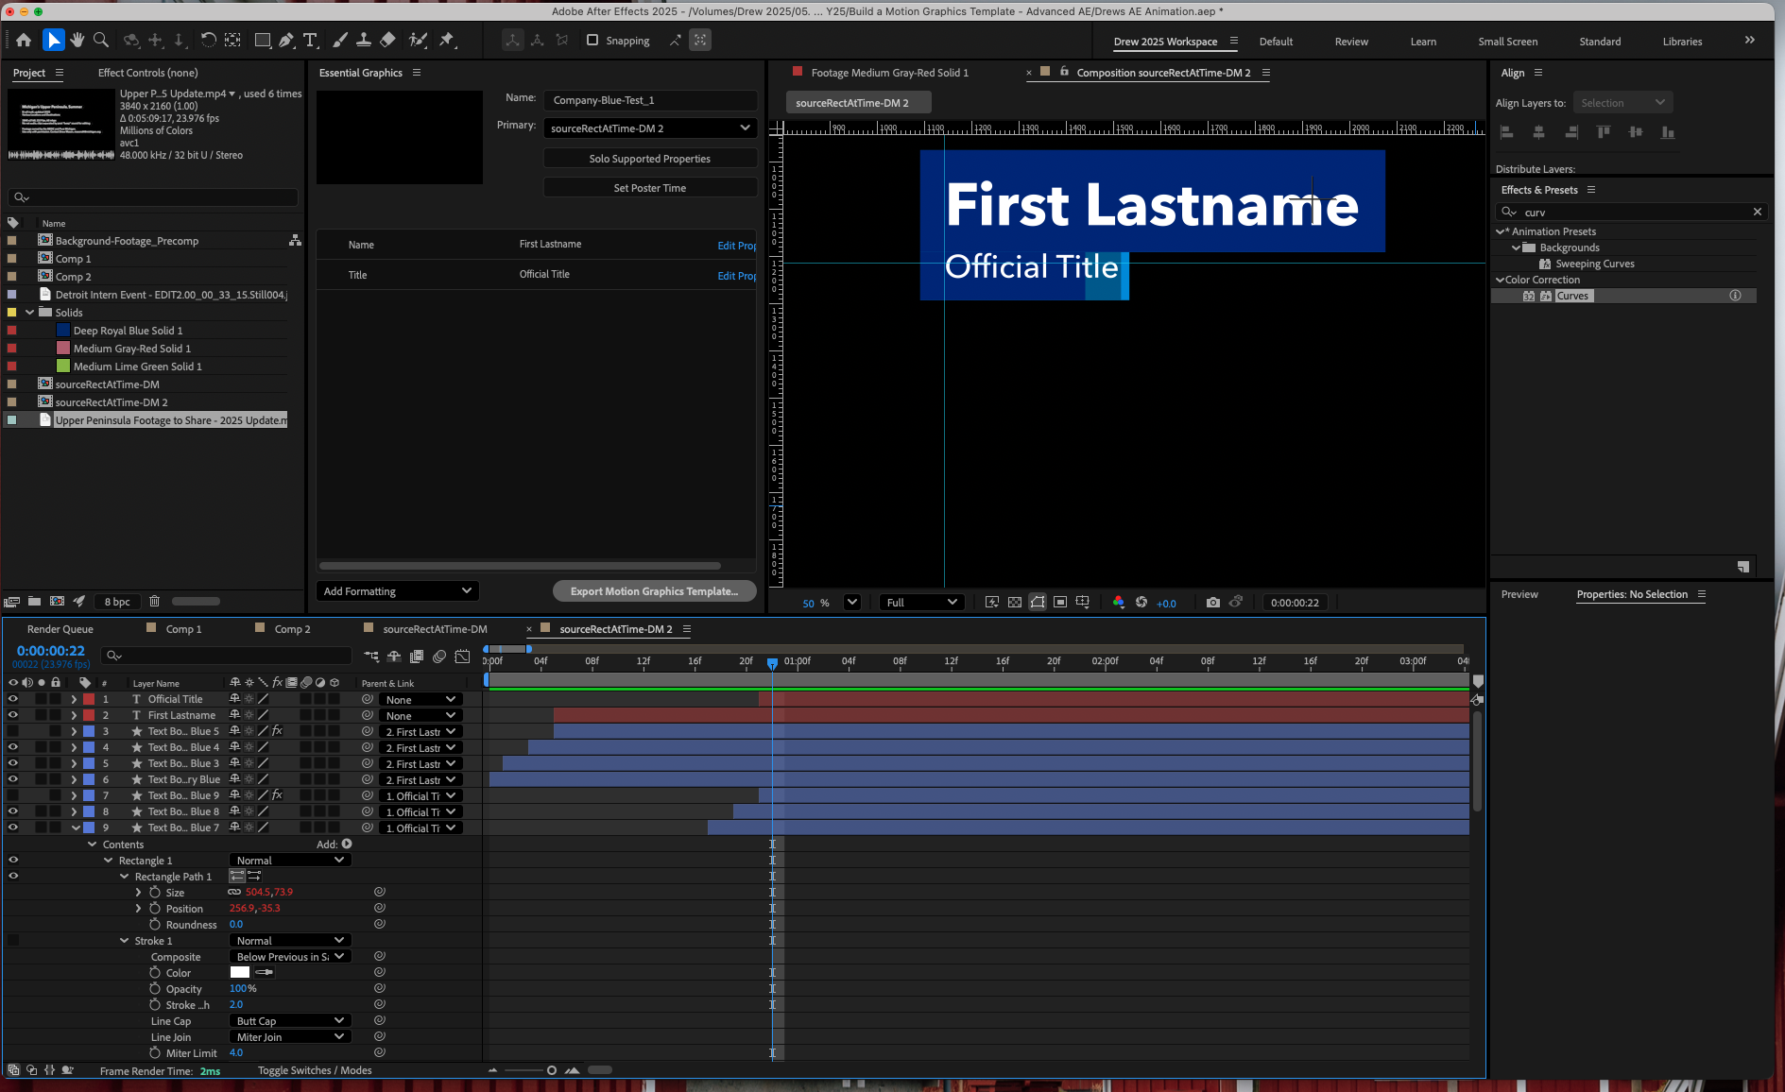Collapse the Solids folder in Project panel
The height and width of the screenshot is (1092, 1785).
(30, 313)
